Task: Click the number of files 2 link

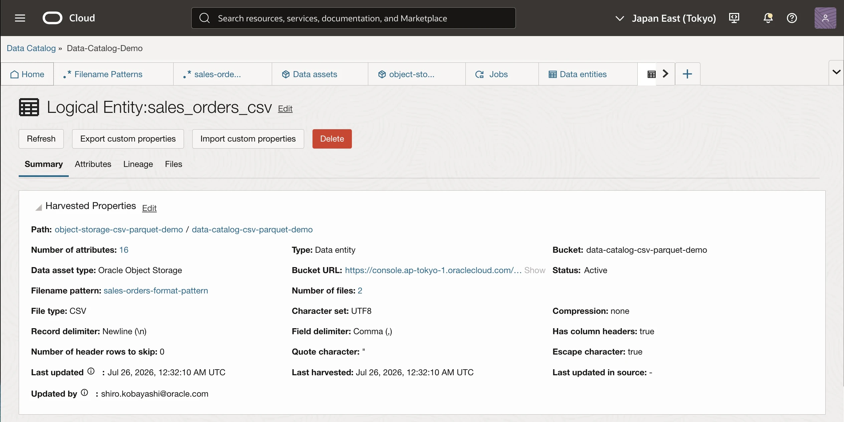Action: pyautogui.click(x=360, y=290)
